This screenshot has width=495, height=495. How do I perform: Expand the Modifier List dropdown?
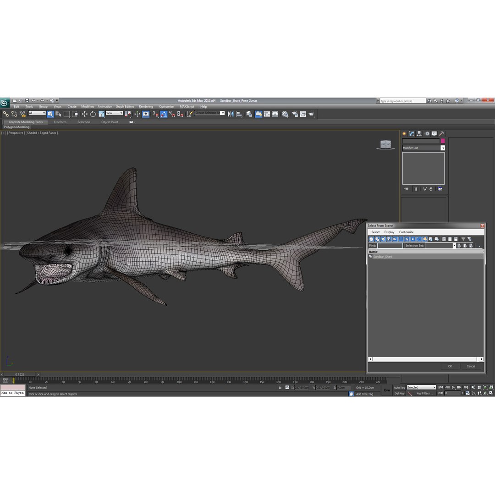pyautogui.click(x=443, y=148)
